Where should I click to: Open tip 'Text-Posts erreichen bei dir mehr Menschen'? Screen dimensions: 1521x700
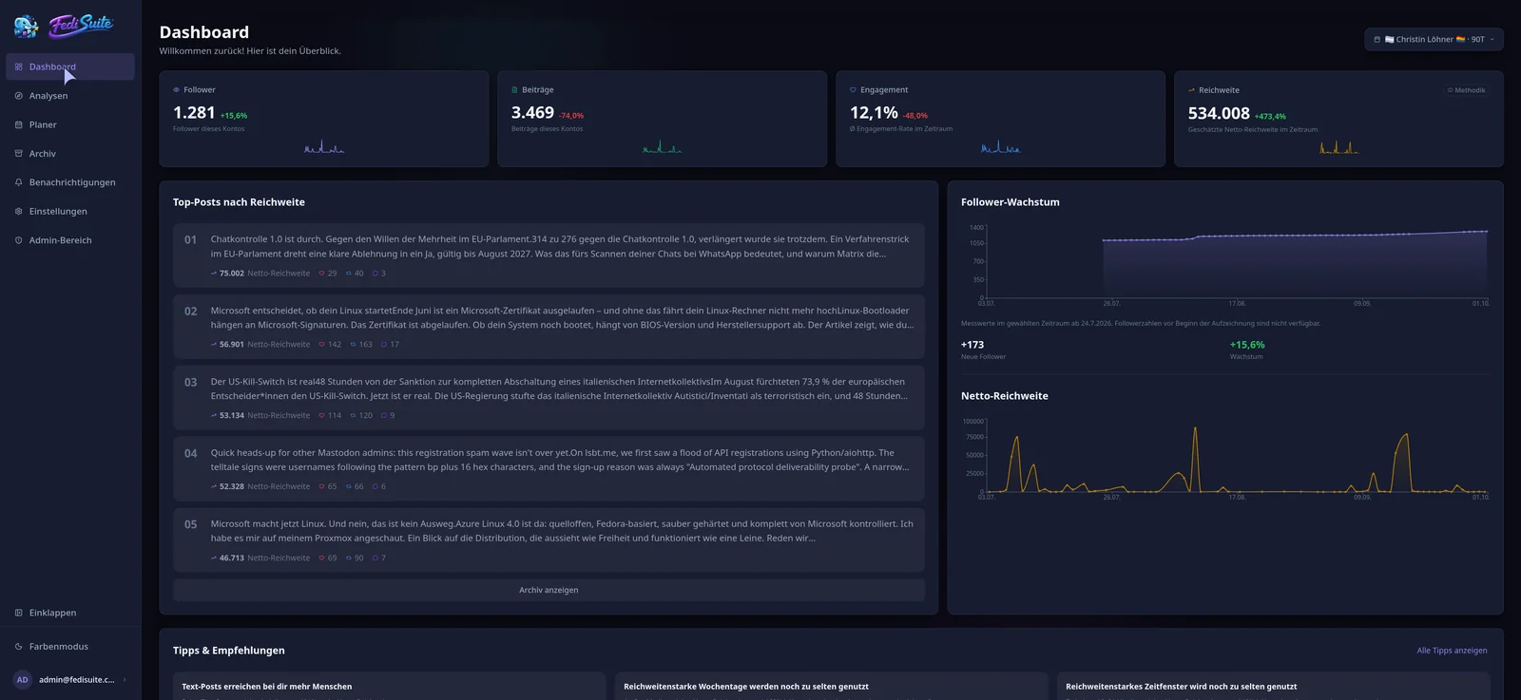(389, 686)
